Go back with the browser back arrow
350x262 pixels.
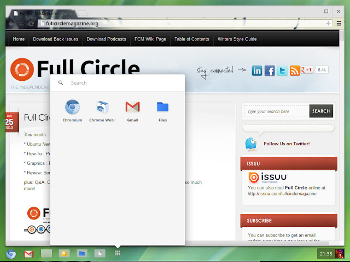pyautogui.click(x=11, y=23)
